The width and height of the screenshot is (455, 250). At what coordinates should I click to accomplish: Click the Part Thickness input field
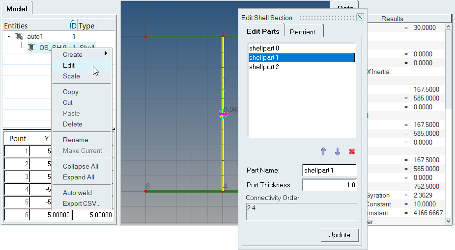pyautogui.click(x=329, y=185)
